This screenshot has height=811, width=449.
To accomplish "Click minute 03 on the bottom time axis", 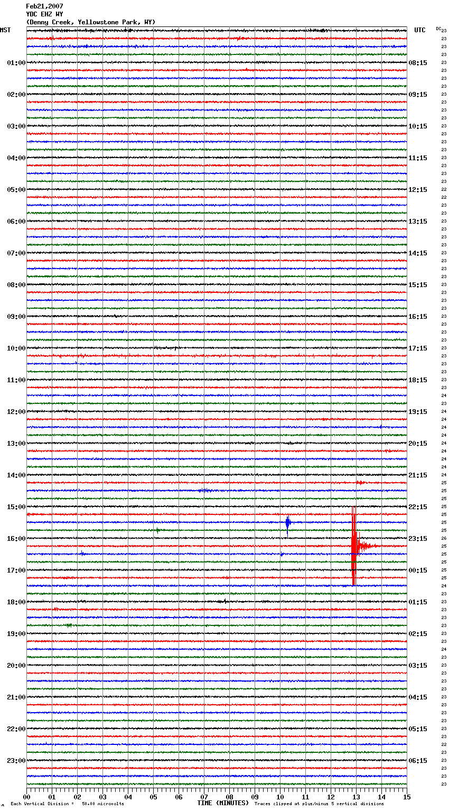I will (x=102, y=797).
